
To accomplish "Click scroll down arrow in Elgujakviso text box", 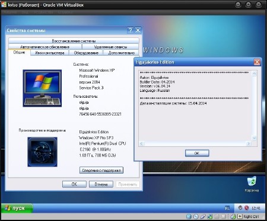I will coord(254,138).
